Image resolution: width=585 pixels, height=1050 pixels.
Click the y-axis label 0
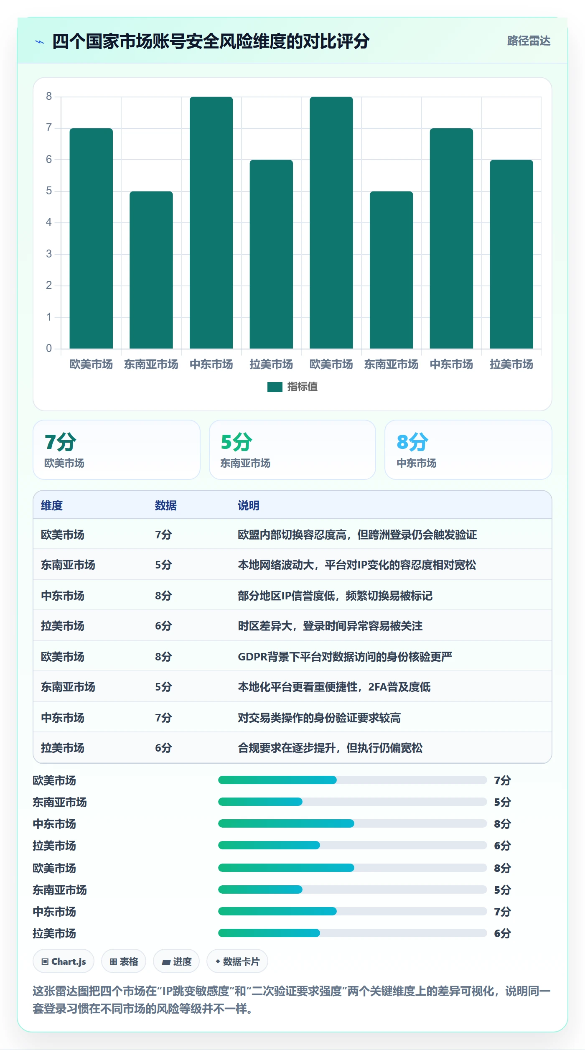click(x=49, y=348)
